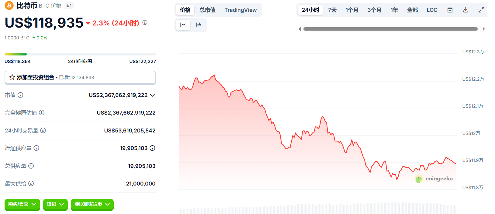Show info tooltip for 24小时交易量
This screenshot has height=214, width=495.
(x=43, y=130)
